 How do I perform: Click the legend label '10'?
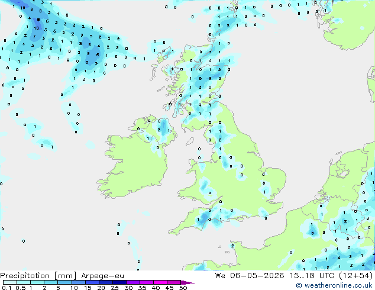pos(74,288)
